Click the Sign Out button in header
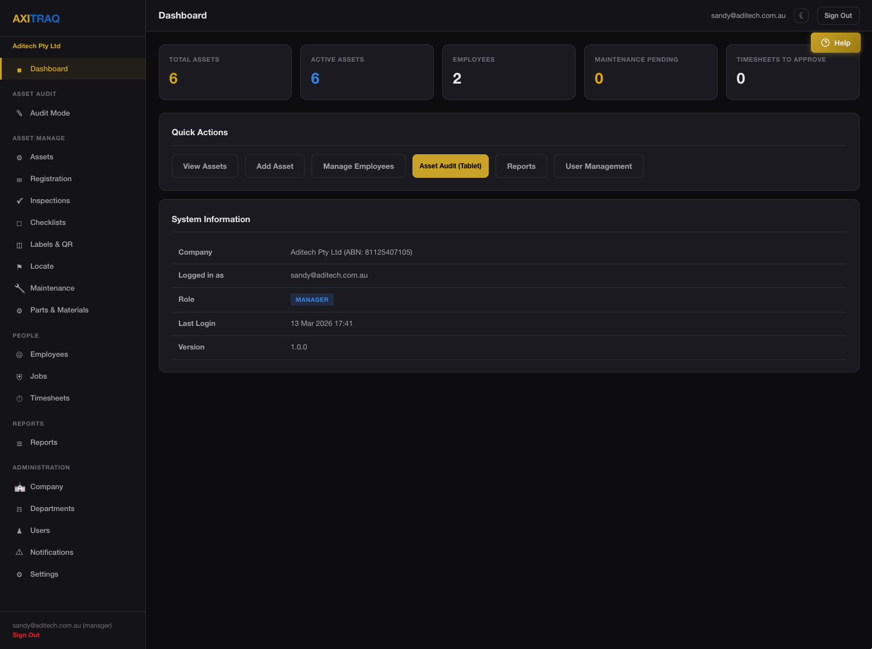 (838, 16)
